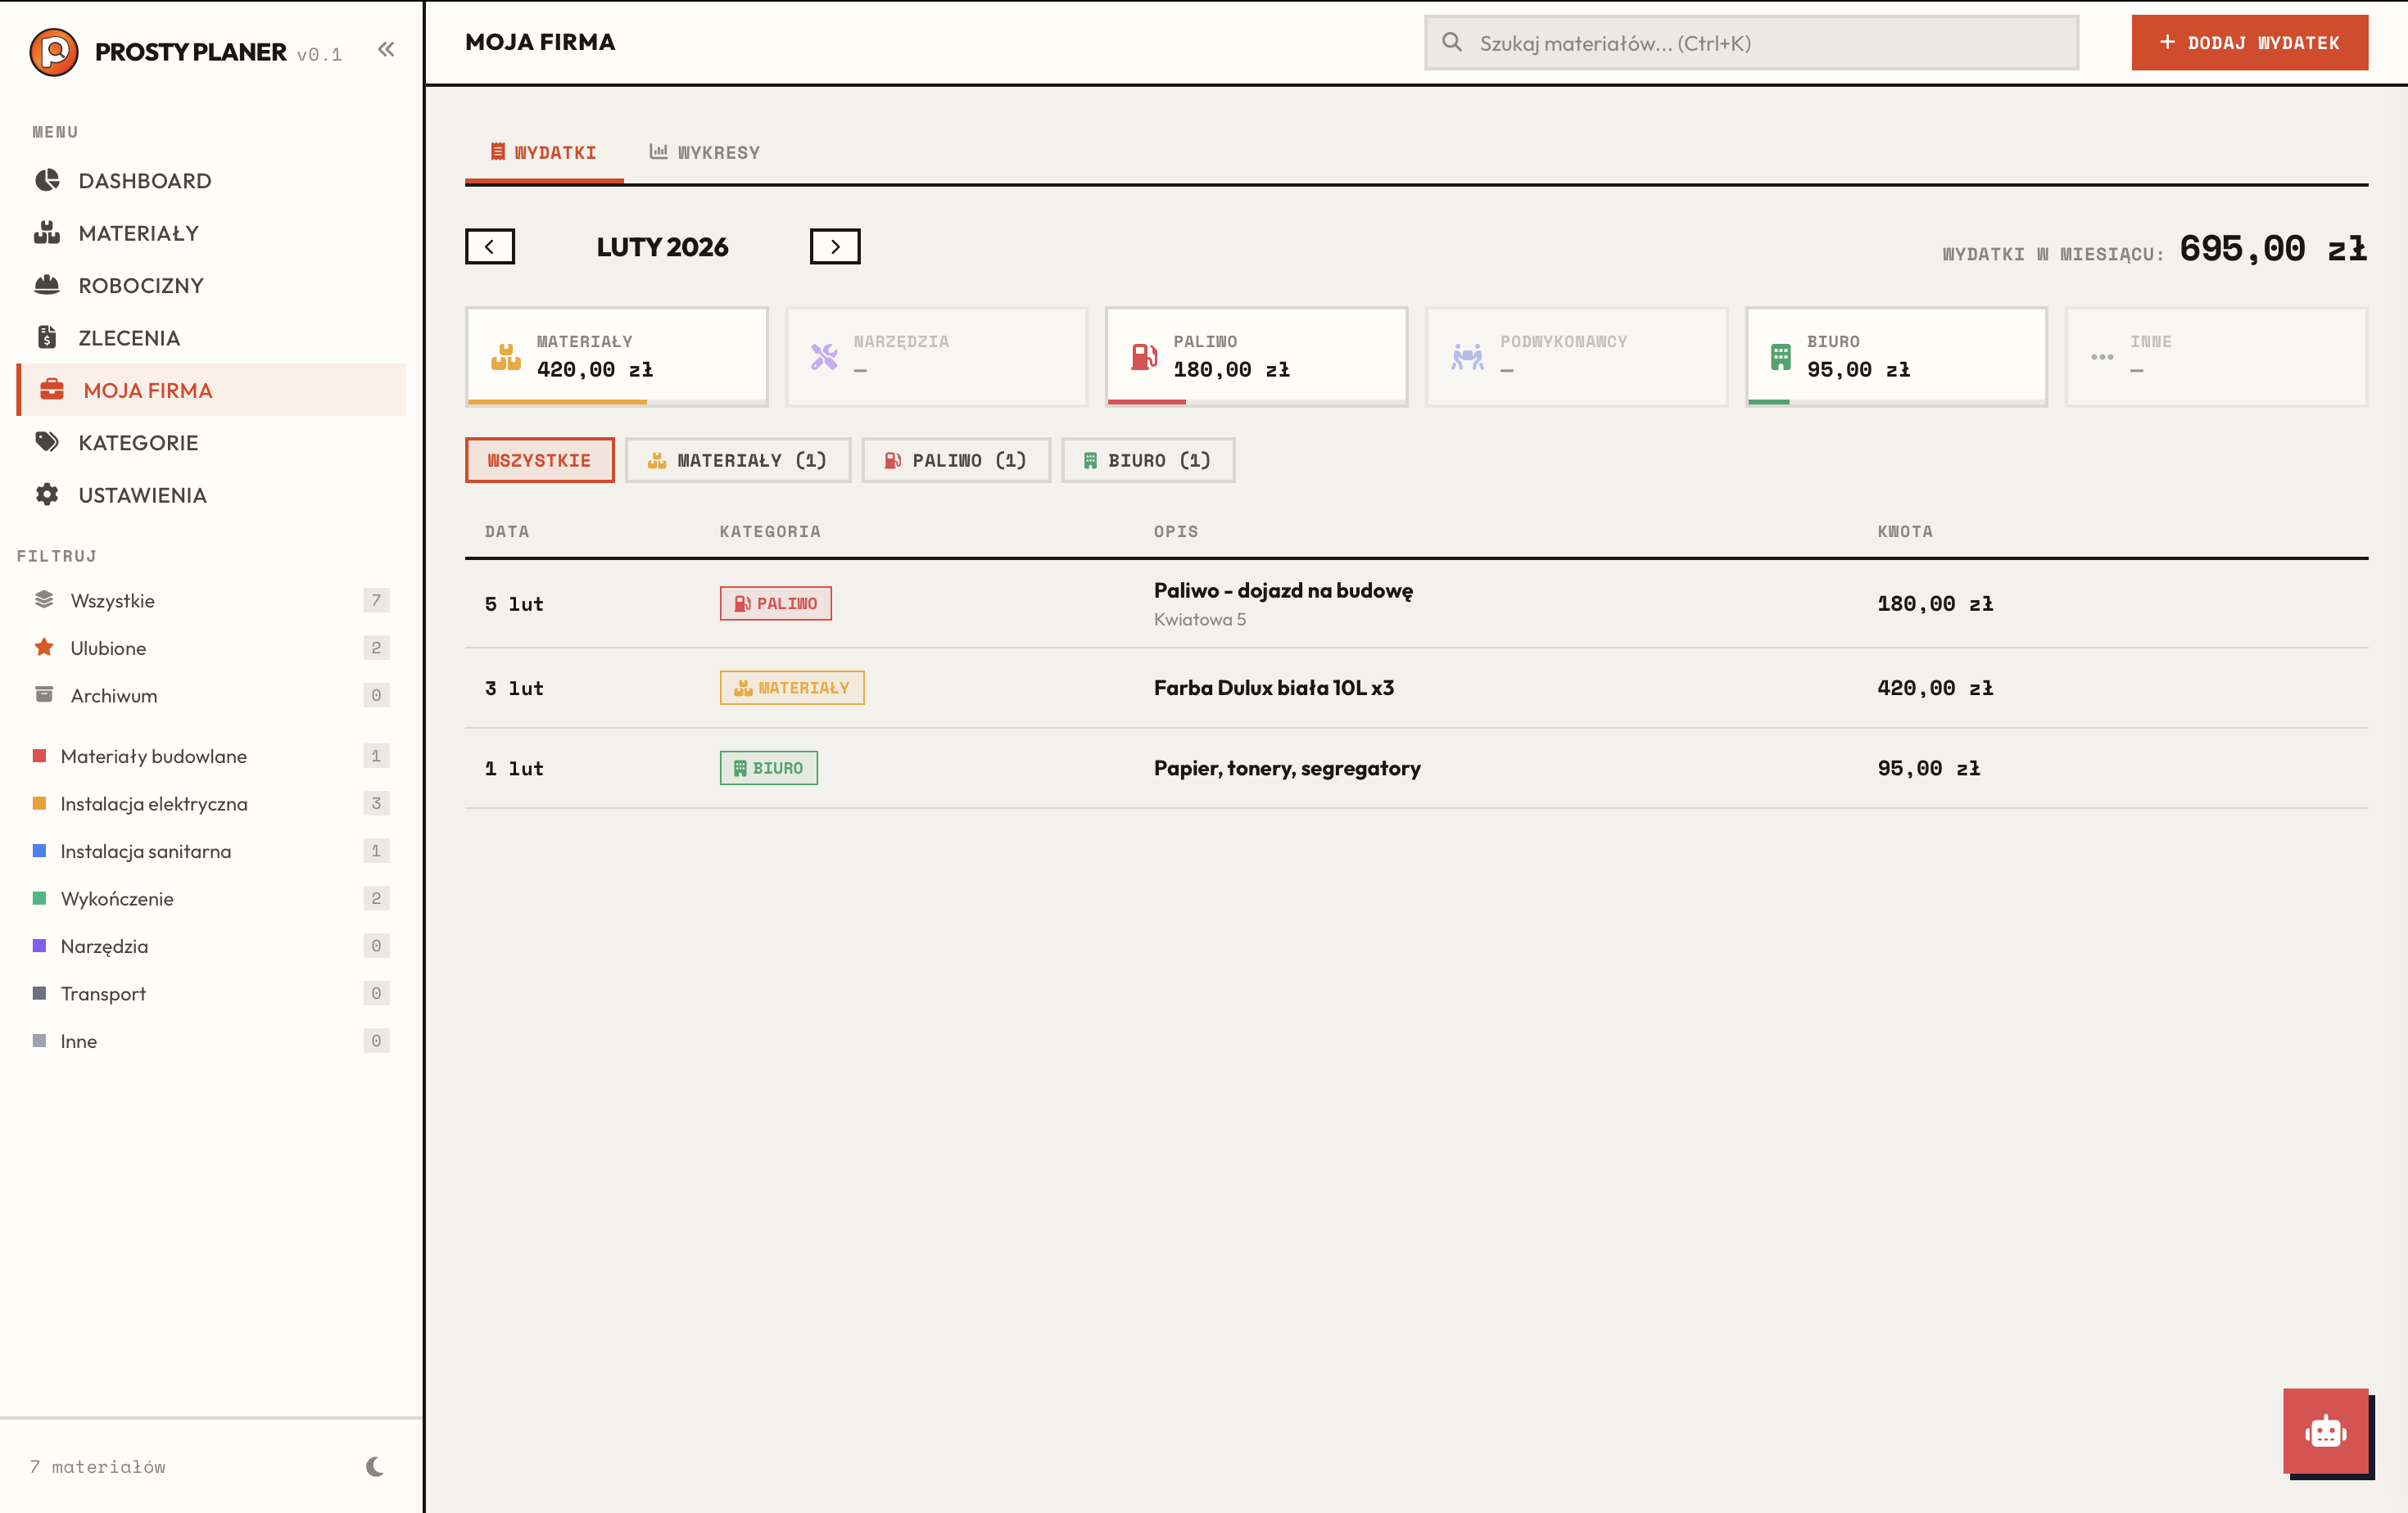Go to next month arrow

[x=834, y=246]
